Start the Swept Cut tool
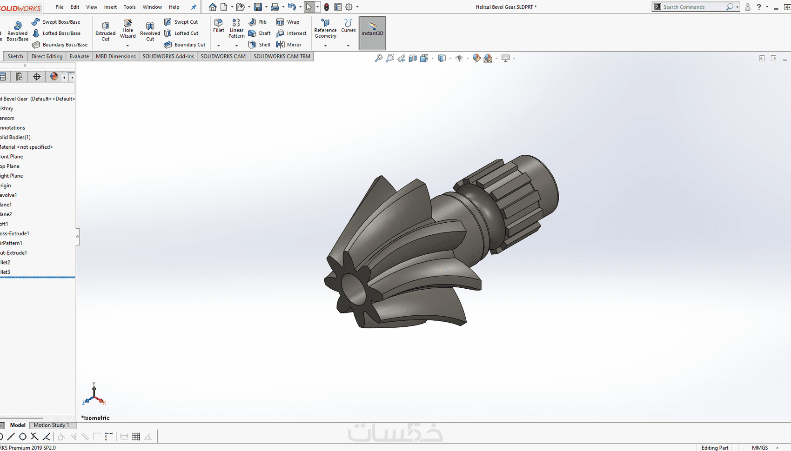This screenshot has width=791, height=451. 181,22
